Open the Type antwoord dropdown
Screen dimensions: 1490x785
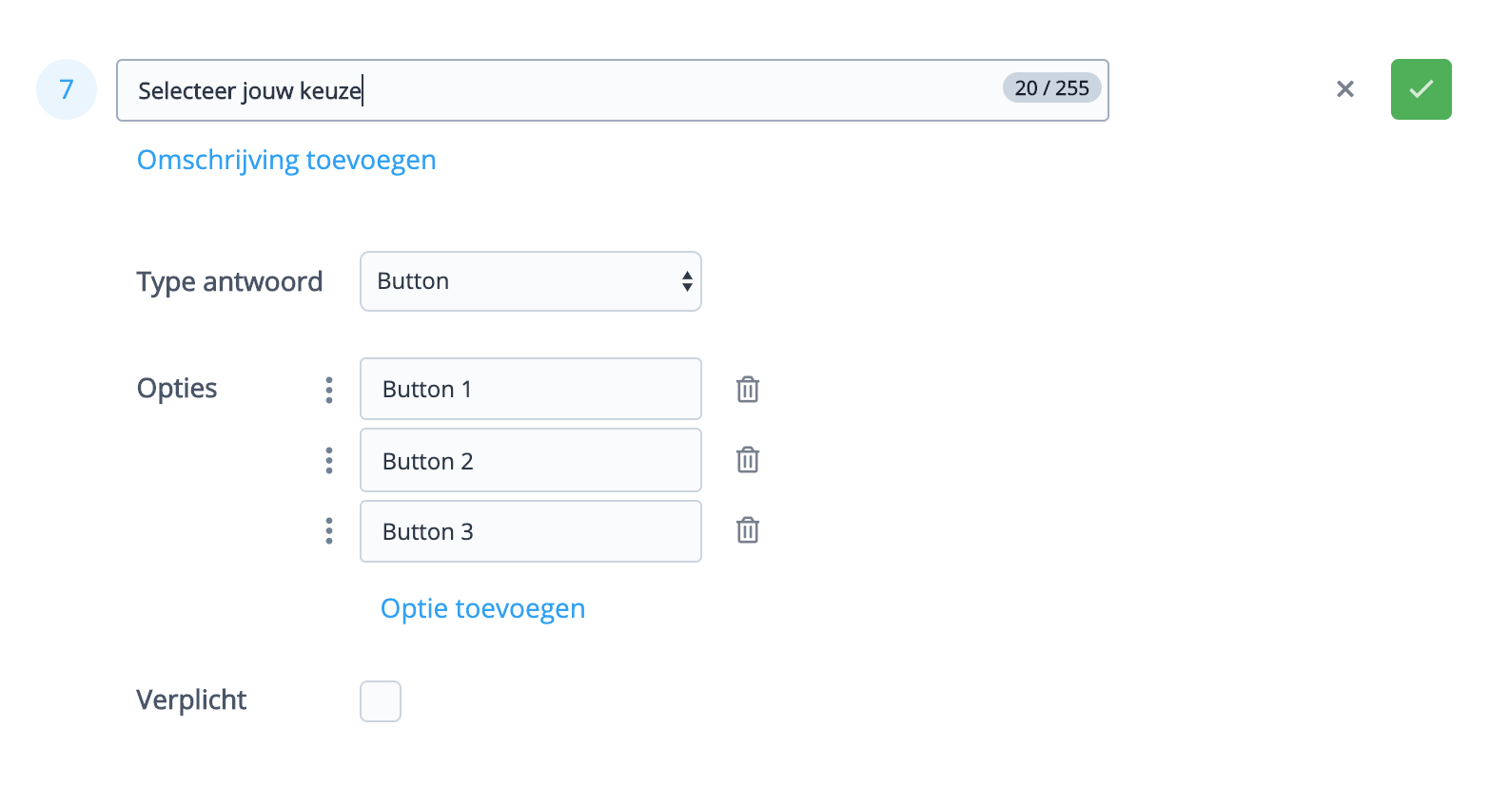point(530,281)
